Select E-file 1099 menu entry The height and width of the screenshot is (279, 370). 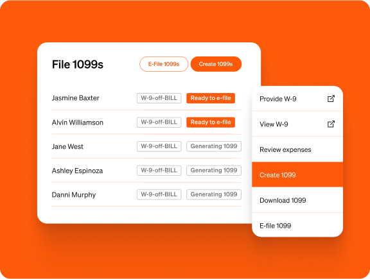(297, 225)
